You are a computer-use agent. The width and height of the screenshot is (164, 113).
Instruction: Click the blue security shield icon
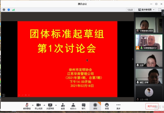(9, 10)
